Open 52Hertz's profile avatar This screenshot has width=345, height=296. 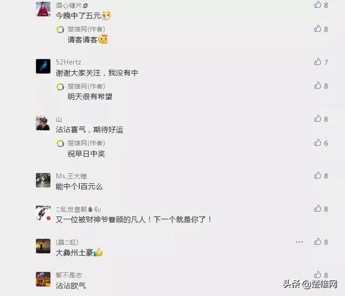pyautogui.click(x=43, y=66)
